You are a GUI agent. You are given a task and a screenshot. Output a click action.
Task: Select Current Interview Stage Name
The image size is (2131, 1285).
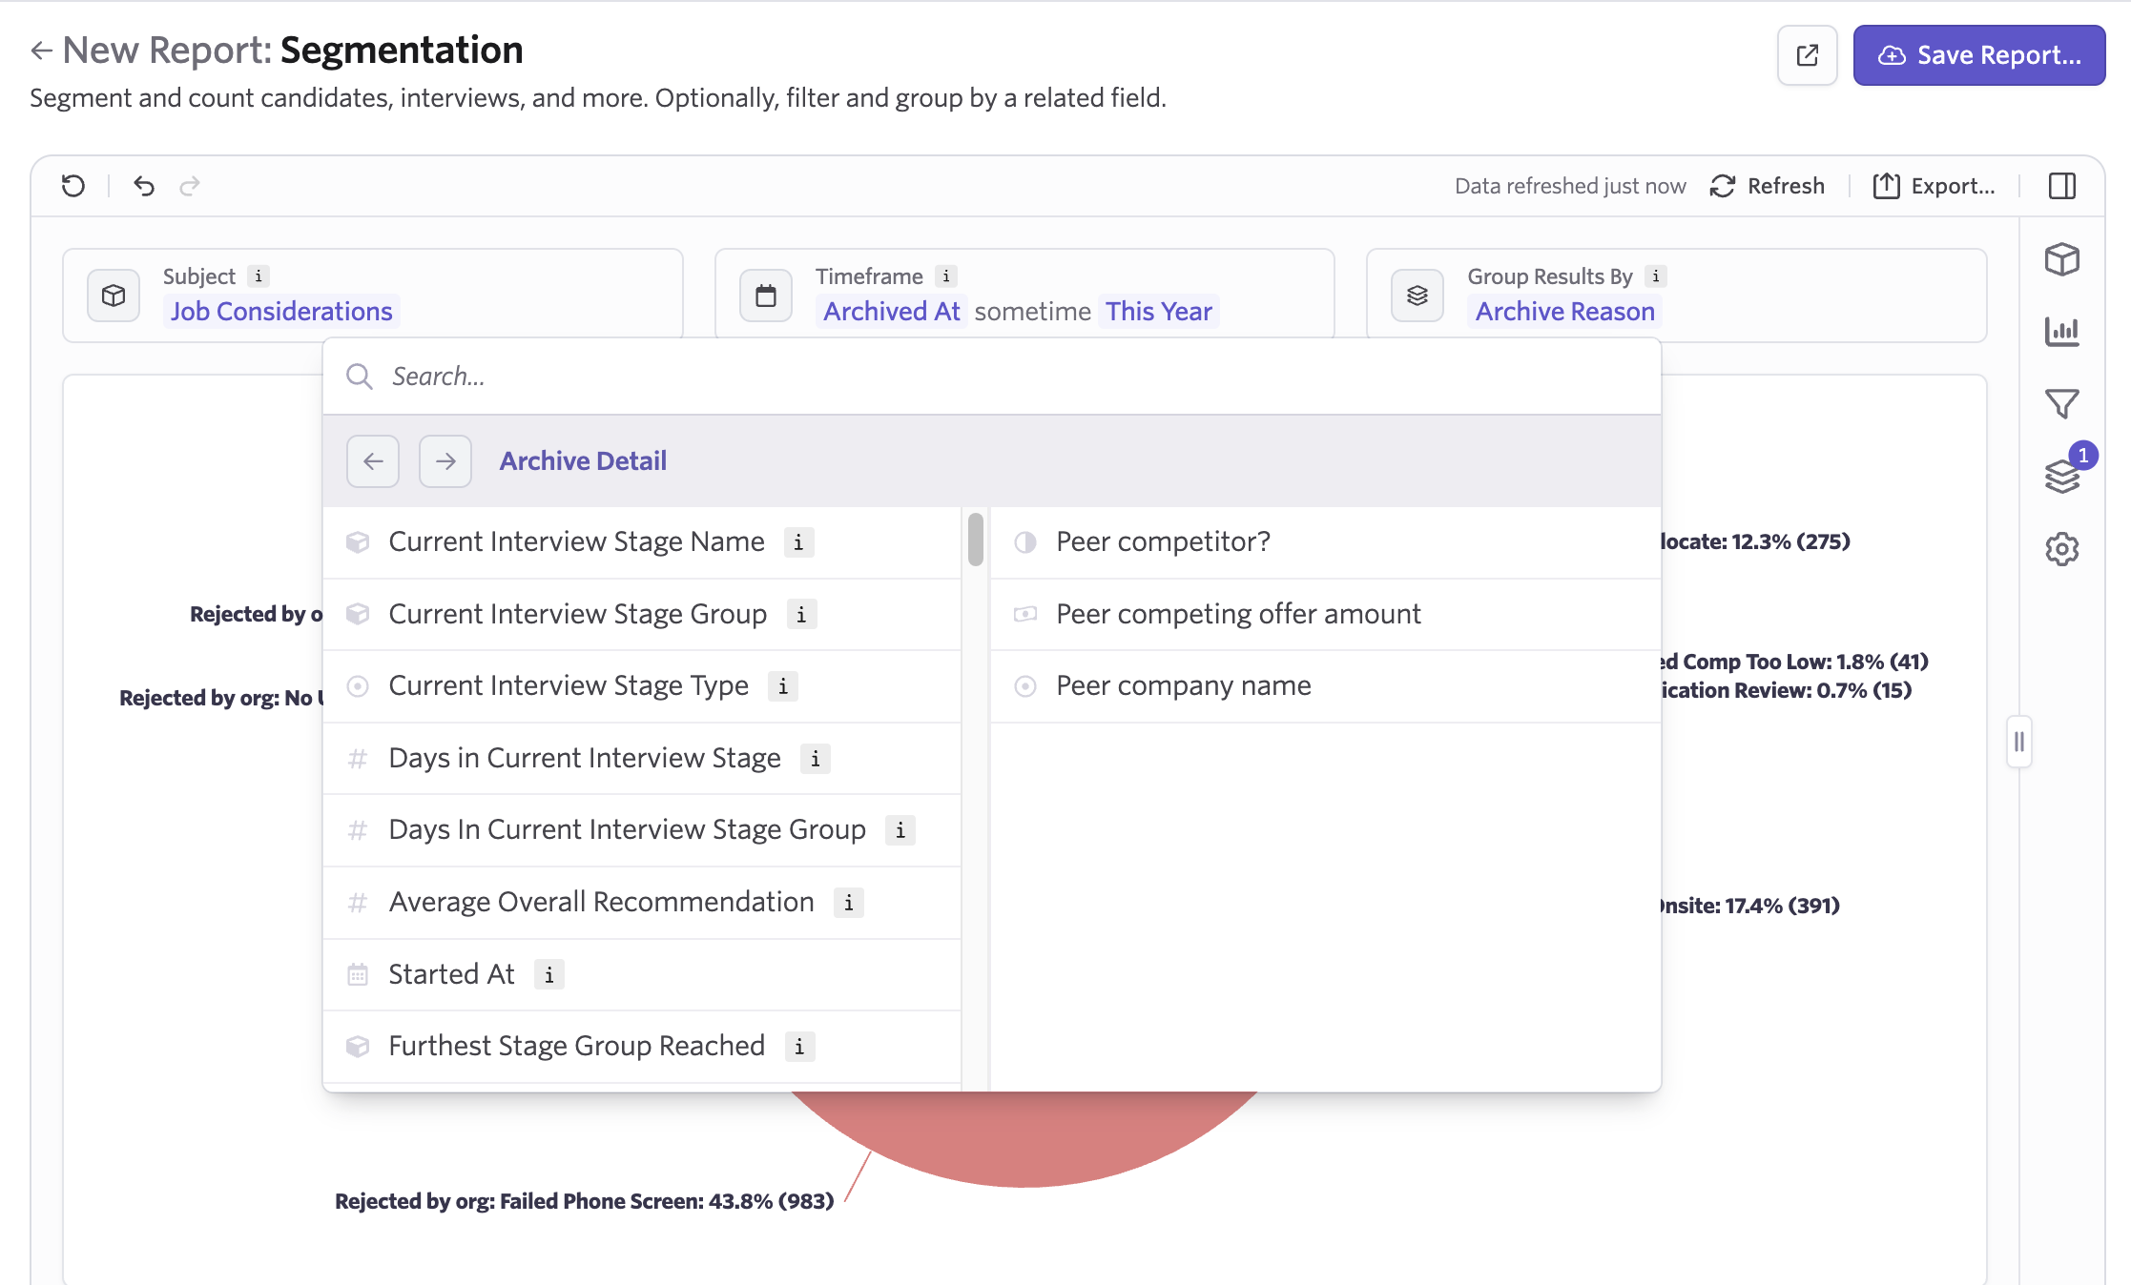tap(642, 542)
